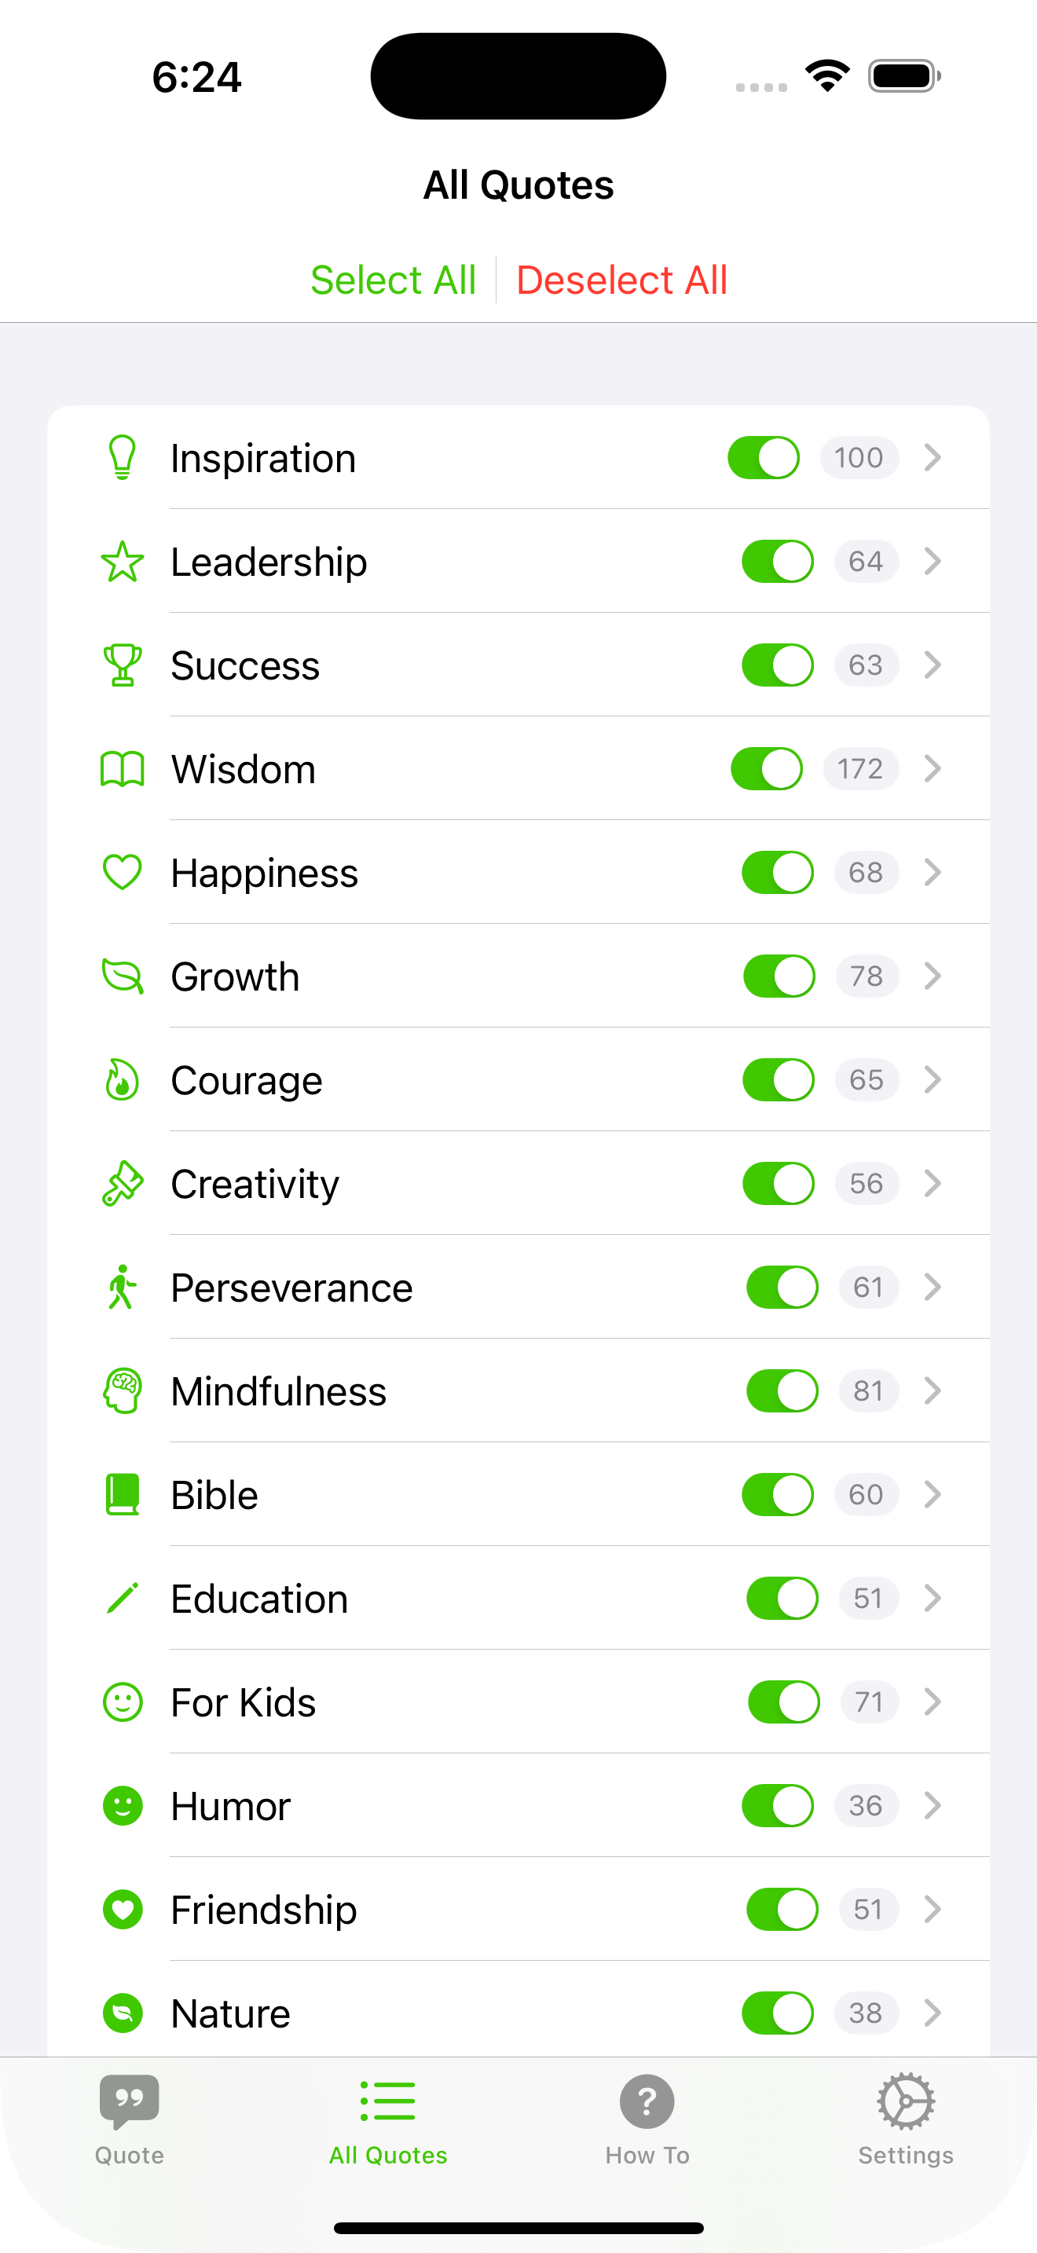The image size is (1037, 2253).
Task: Disable the Happiness category toggle
Action: coord(777,873)
